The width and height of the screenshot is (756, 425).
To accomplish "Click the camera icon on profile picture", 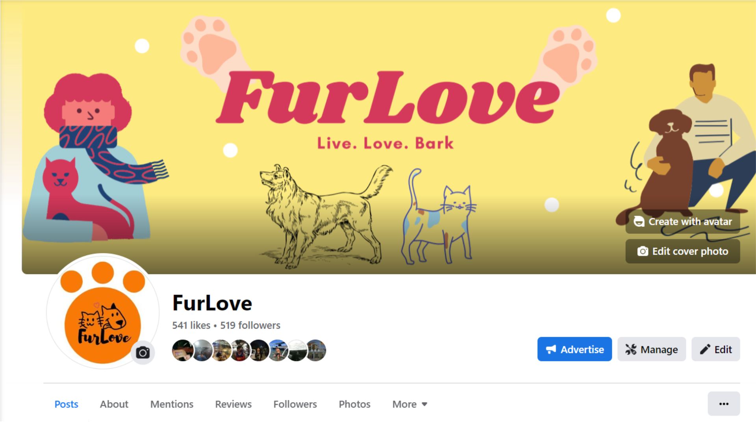I will 143,353.
